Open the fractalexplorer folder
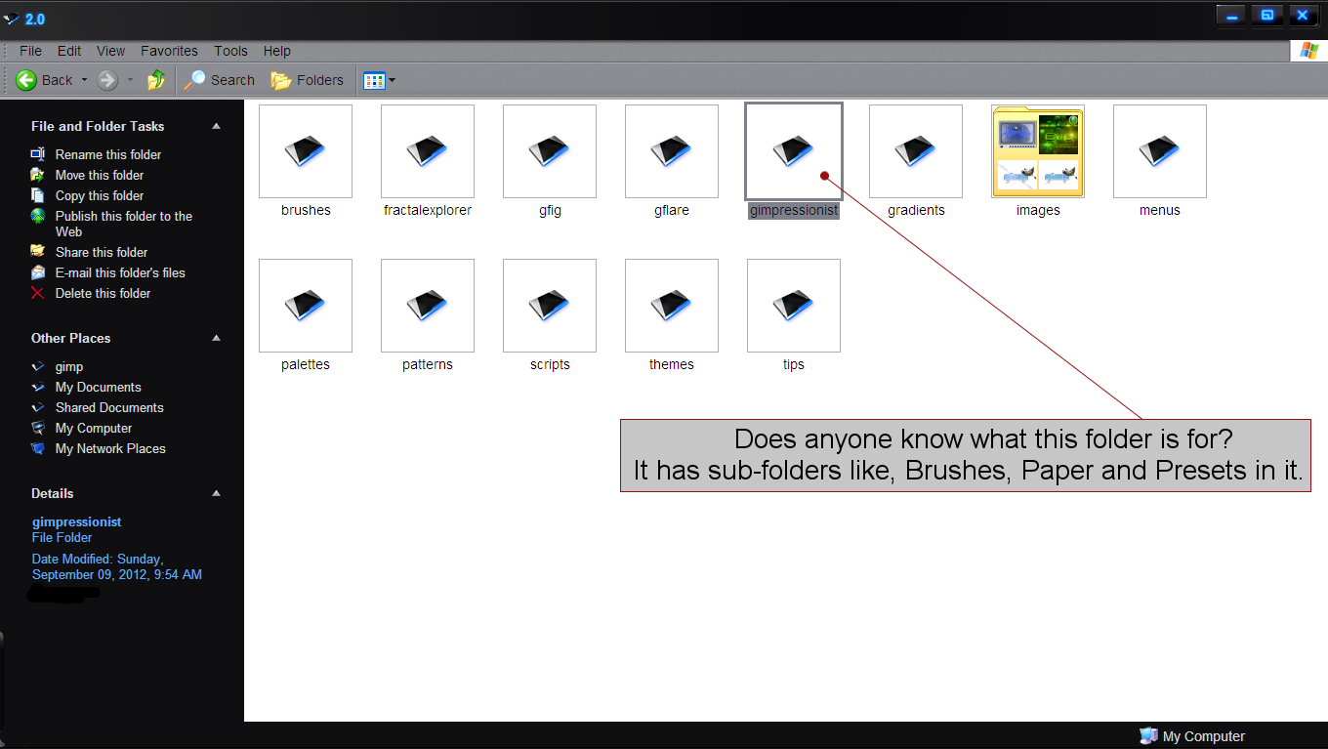 coord(428,151)
